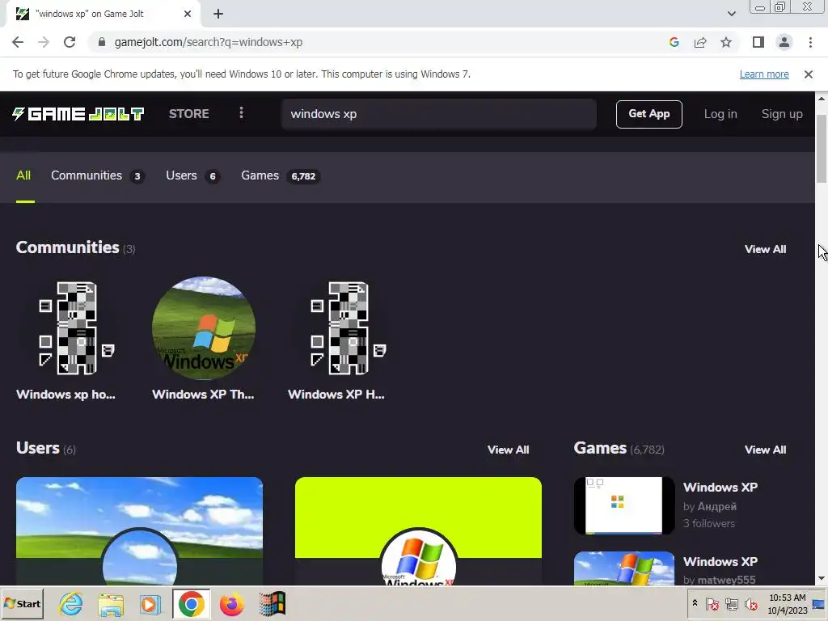The image size is (828, 621).
Task: Click the network tray icon
Action: point(731,603)
